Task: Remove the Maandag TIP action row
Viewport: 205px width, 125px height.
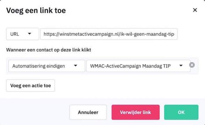Action: (192, 65)
